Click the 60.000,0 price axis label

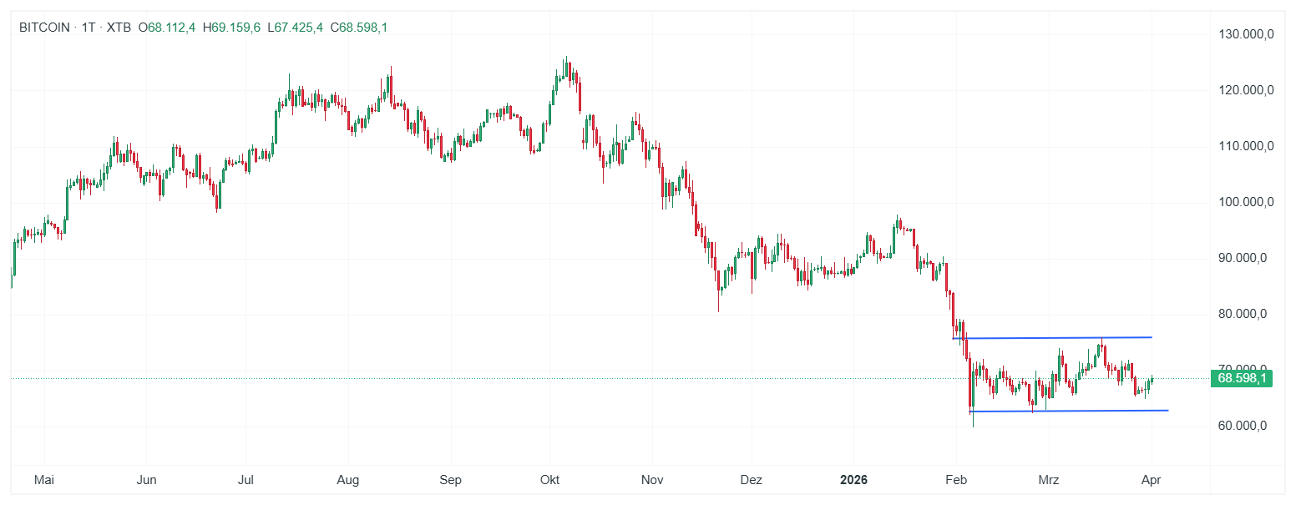(x=1245, y=427)
